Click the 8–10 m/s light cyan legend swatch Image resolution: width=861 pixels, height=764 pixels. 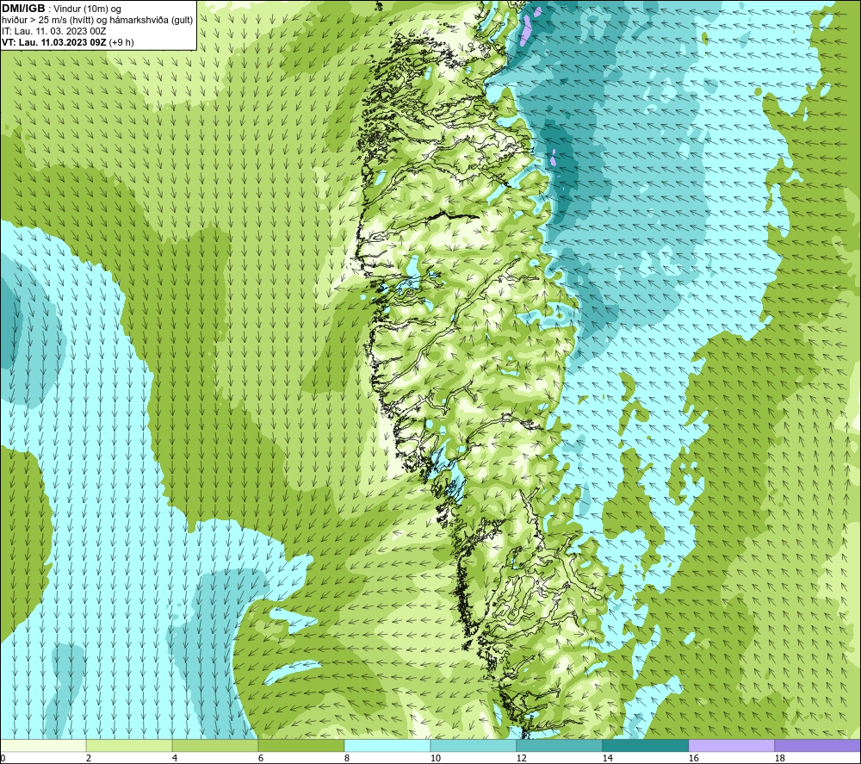(x=387, y=745)
